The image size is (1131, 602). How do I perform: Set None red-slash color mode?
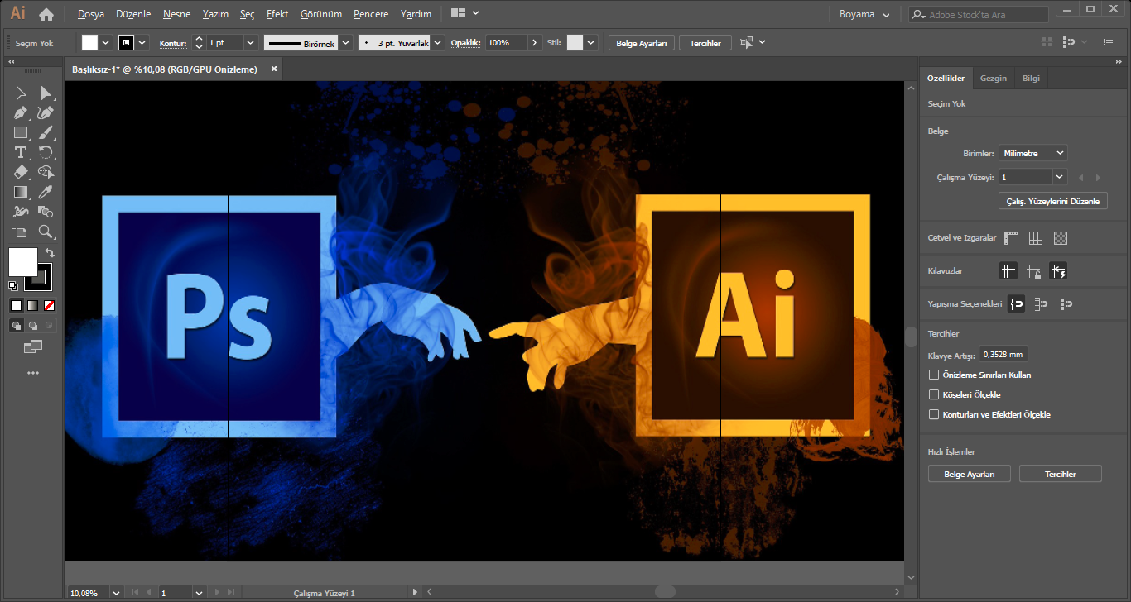coord(49,305)
